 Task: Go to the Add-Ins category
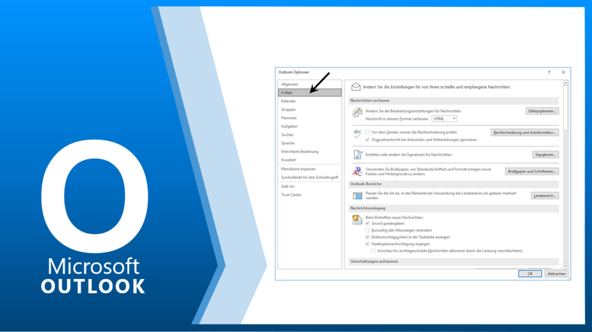pos(310,186)
